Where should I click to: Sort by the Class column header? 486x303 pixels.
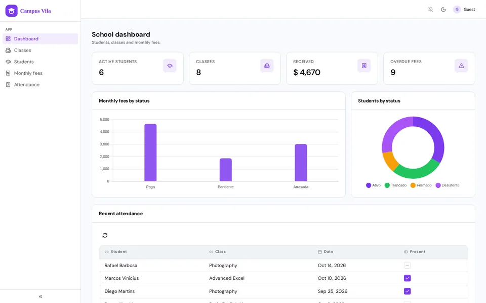220,251
